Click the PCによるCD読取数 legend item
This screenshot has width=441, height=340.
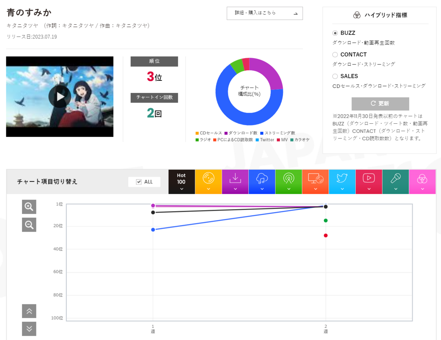point(233,140)
